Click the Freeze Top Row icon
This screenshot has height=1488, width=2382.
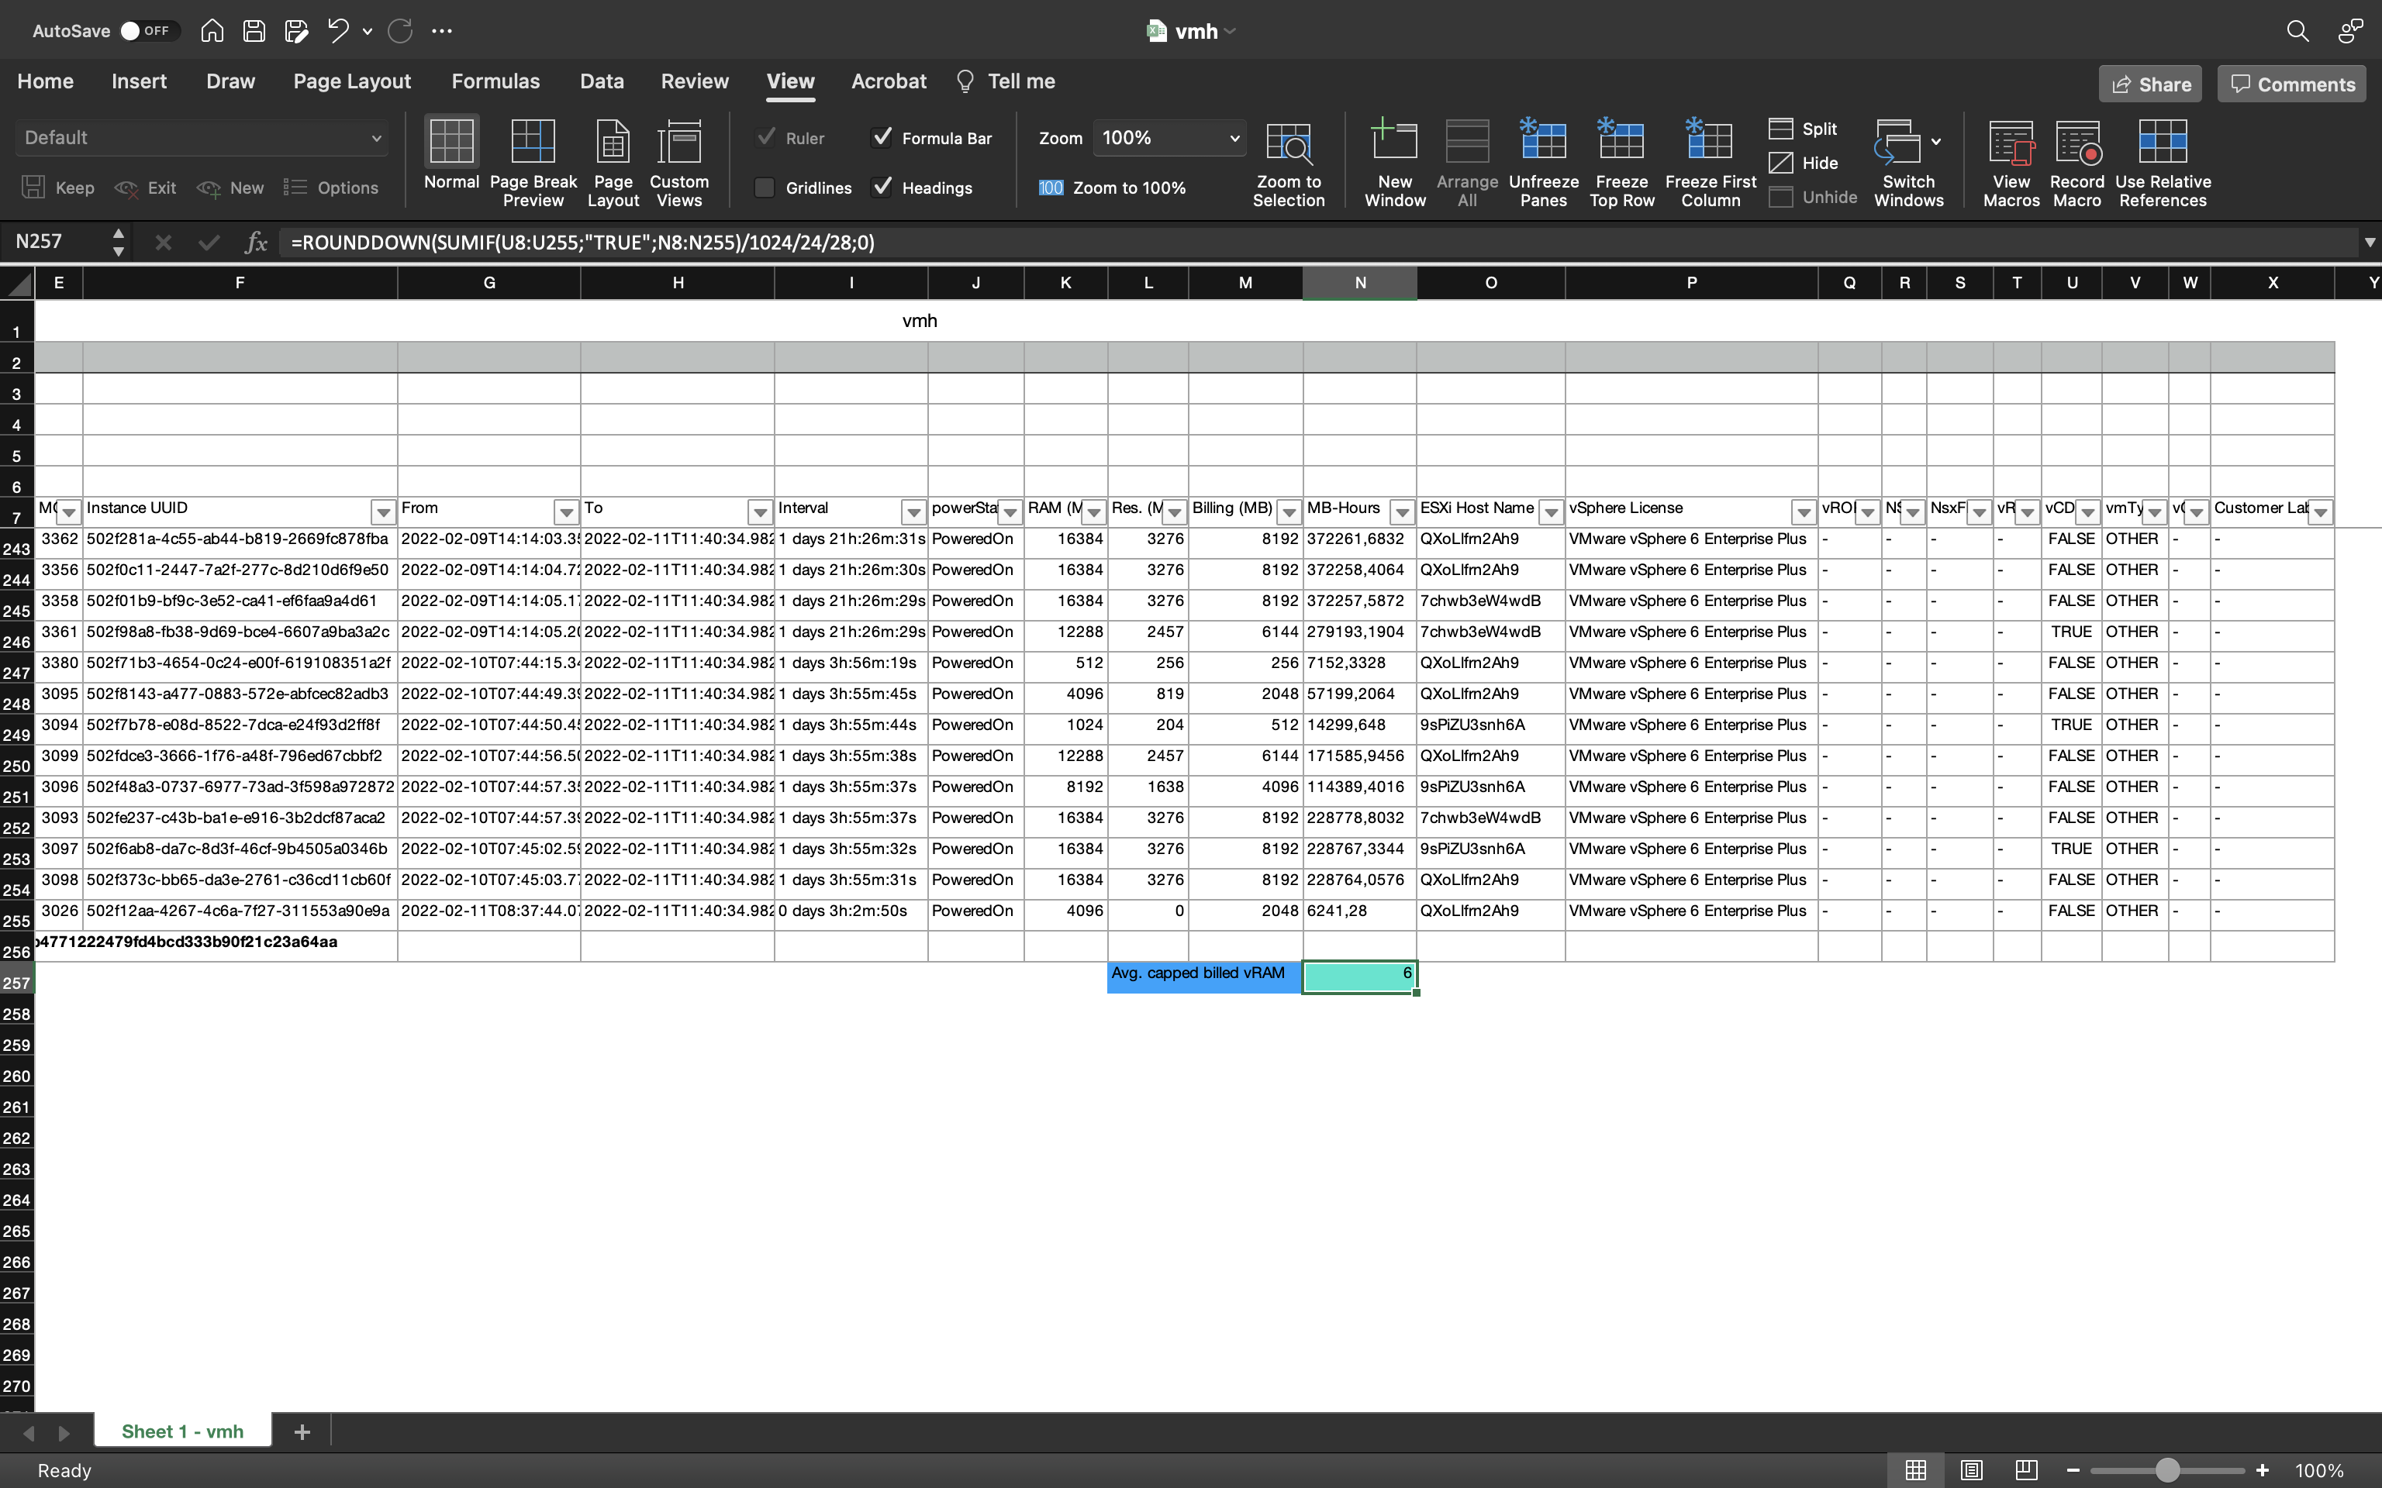(1621, 143)
